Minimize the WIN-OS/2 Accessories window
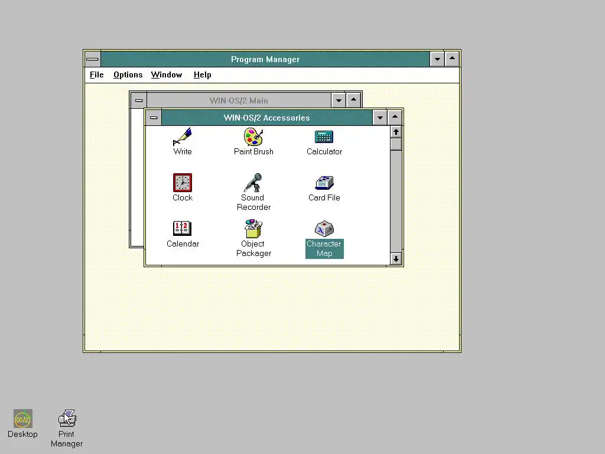The image size is (605, 454). tap(380, 118)
